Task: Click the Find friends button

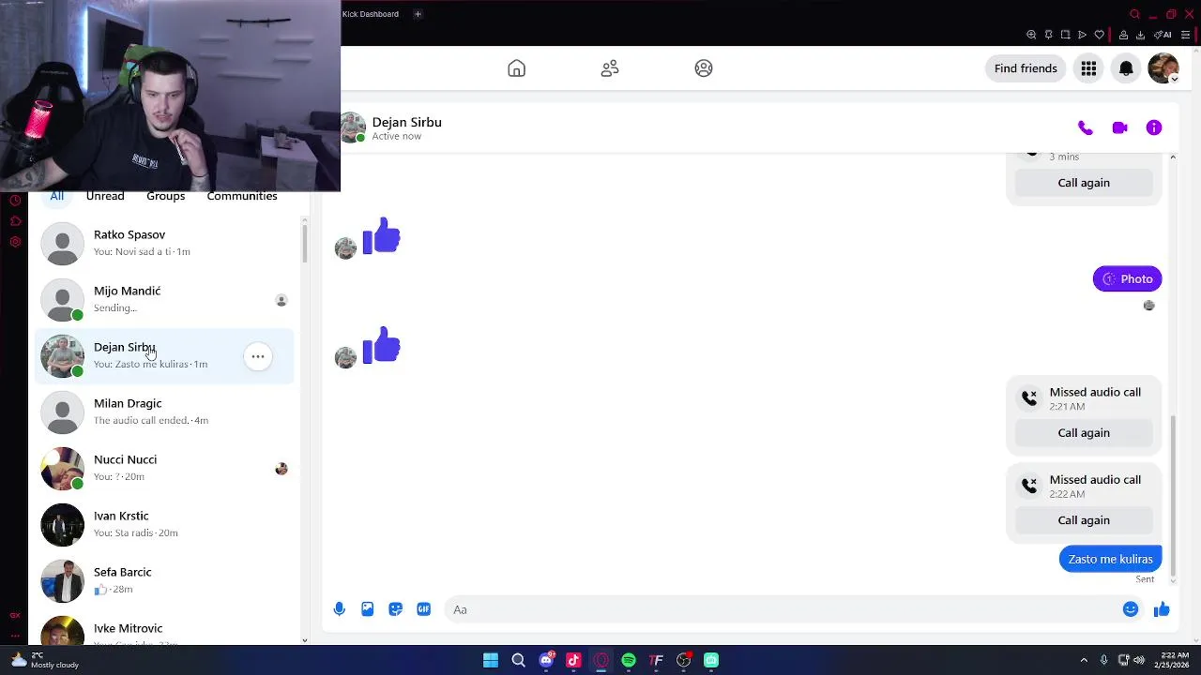Action: click(1026, 68)
